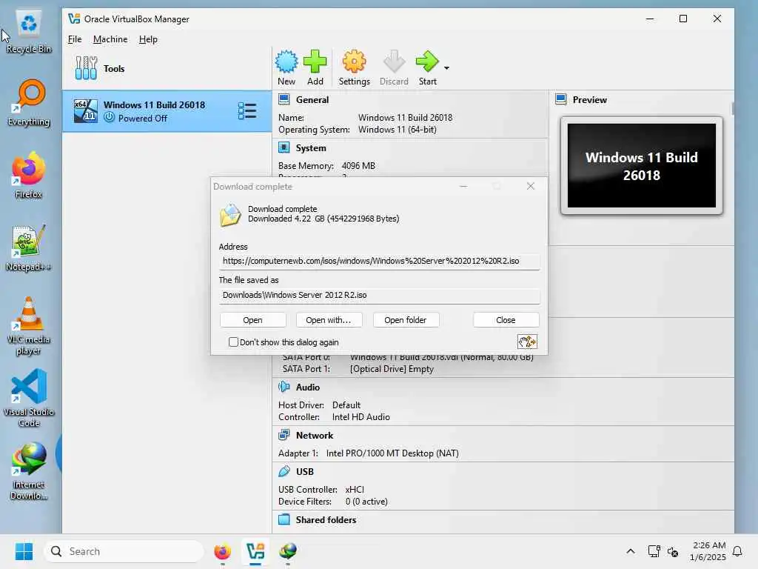Expand the Start button dropdown arrow
The height and width of the screenshot is (569, 758).
pyautogui.click(x=446, y=68)
